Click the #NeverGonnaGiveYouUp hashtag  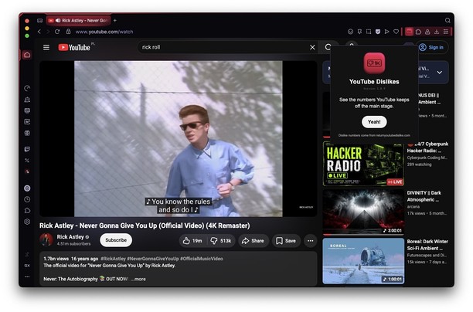(x=152, y=259)
